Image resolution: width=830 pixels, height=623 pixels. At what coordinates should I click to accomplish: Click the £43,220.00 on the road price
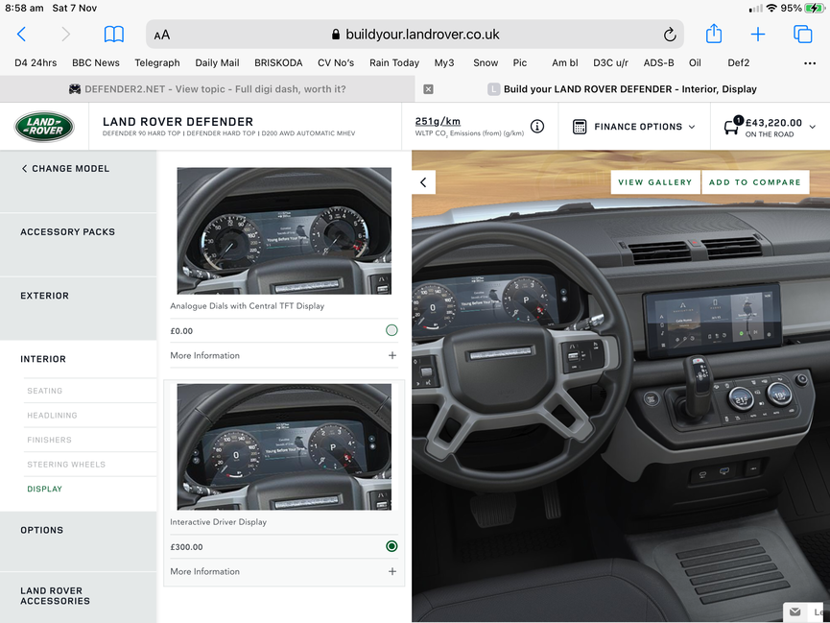773,123
